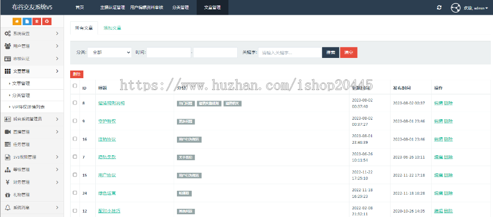This screenshot has width=493, height=217.
Task: Click the delete link for article ID 24
Action: click(448, 193)
